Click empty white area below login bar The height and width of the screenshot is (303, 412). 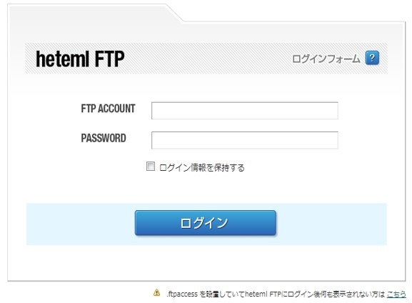click(205, 263)
